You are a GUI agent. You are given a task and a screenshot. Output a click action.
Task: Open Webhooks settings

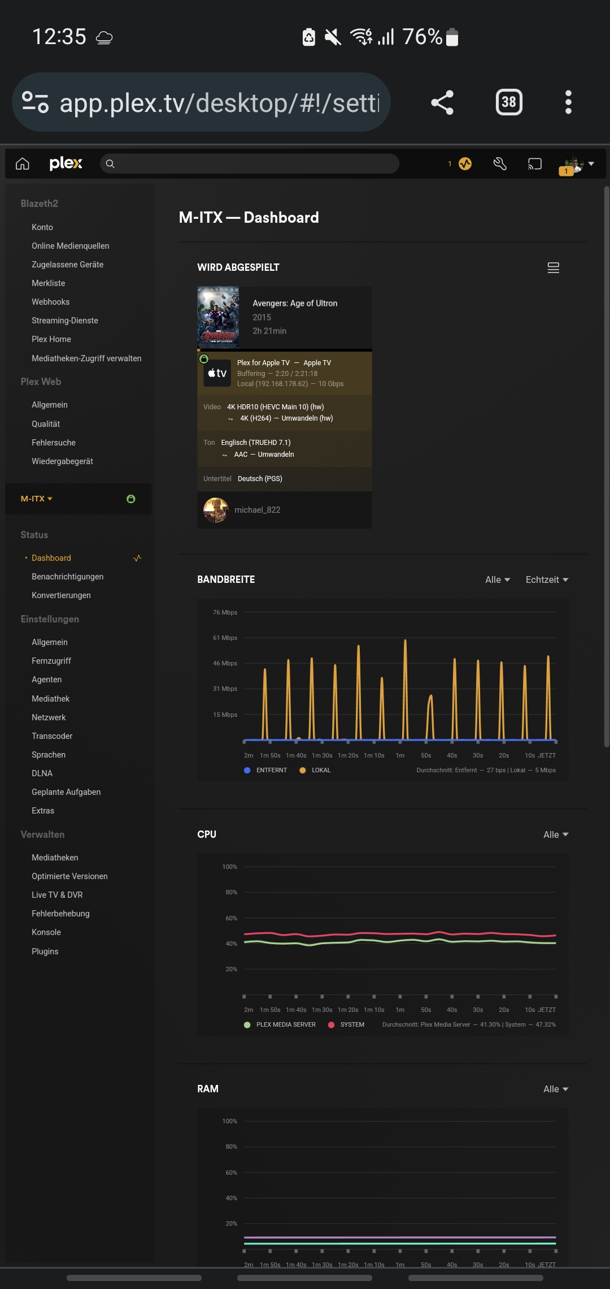(51, 302)
